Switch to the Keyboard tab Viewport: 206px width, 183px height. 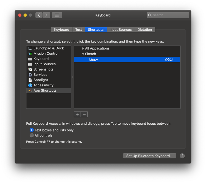[x=62, y=30]
